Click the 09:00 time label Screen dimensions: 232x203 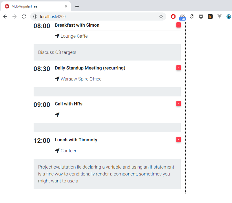point(42,105)
